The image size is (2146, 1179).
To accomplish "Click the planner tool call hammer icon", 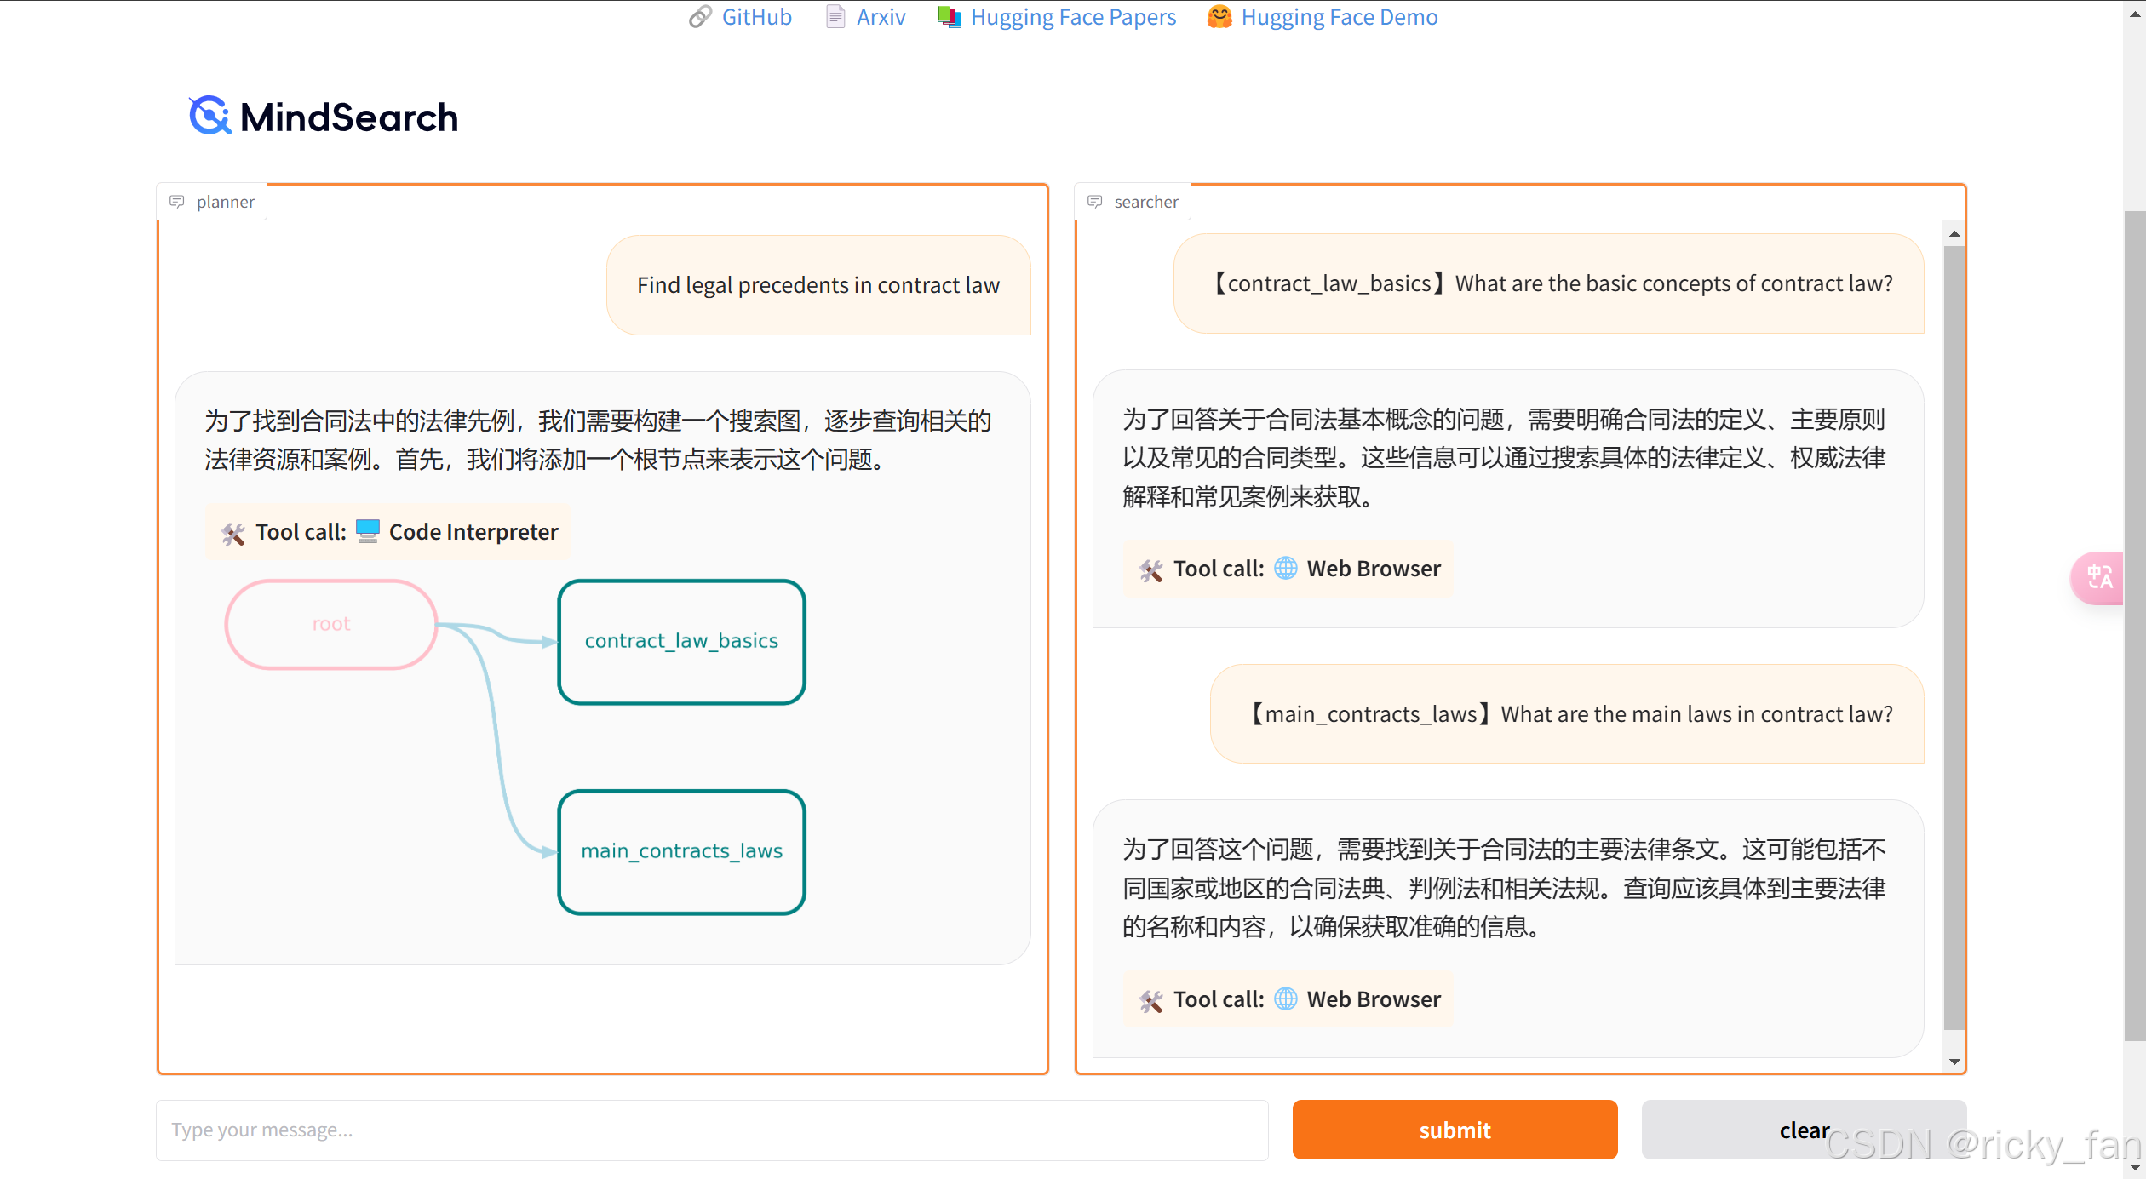I will 233,533.
